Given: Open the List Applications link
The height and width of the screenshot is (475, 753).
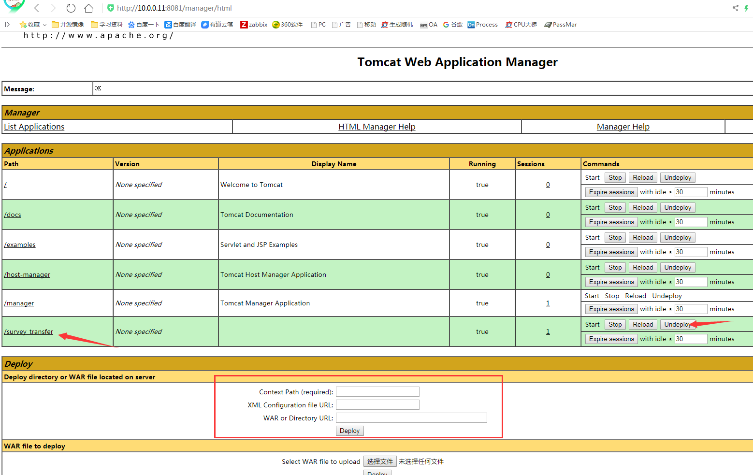Looking at the screenshot, I should [34, 127].
